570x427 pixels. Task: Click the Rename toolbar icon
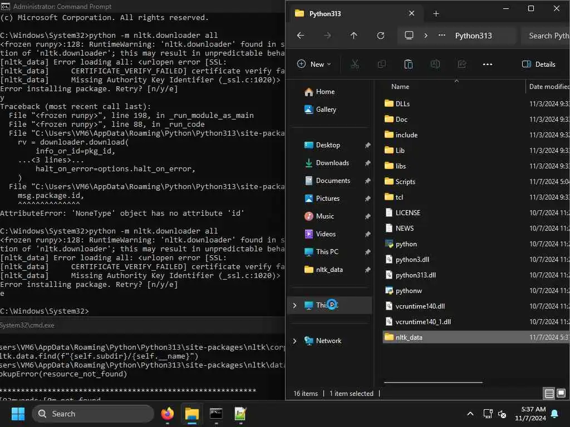(x=435, y=64)
